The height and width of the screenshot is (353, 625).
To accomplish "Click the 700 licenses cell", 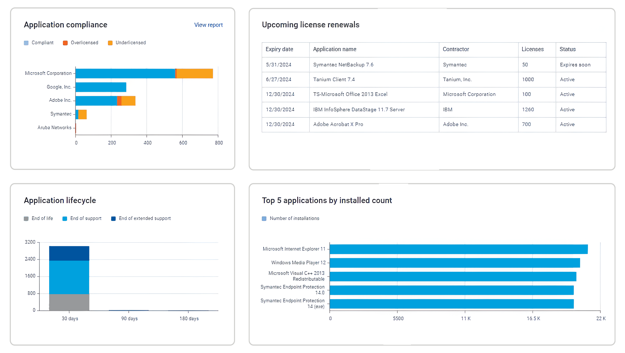I will point(537,125).
